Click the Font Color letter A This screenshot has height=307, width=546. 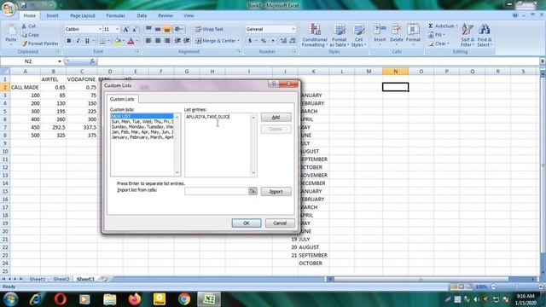click(x=131, y=41)
